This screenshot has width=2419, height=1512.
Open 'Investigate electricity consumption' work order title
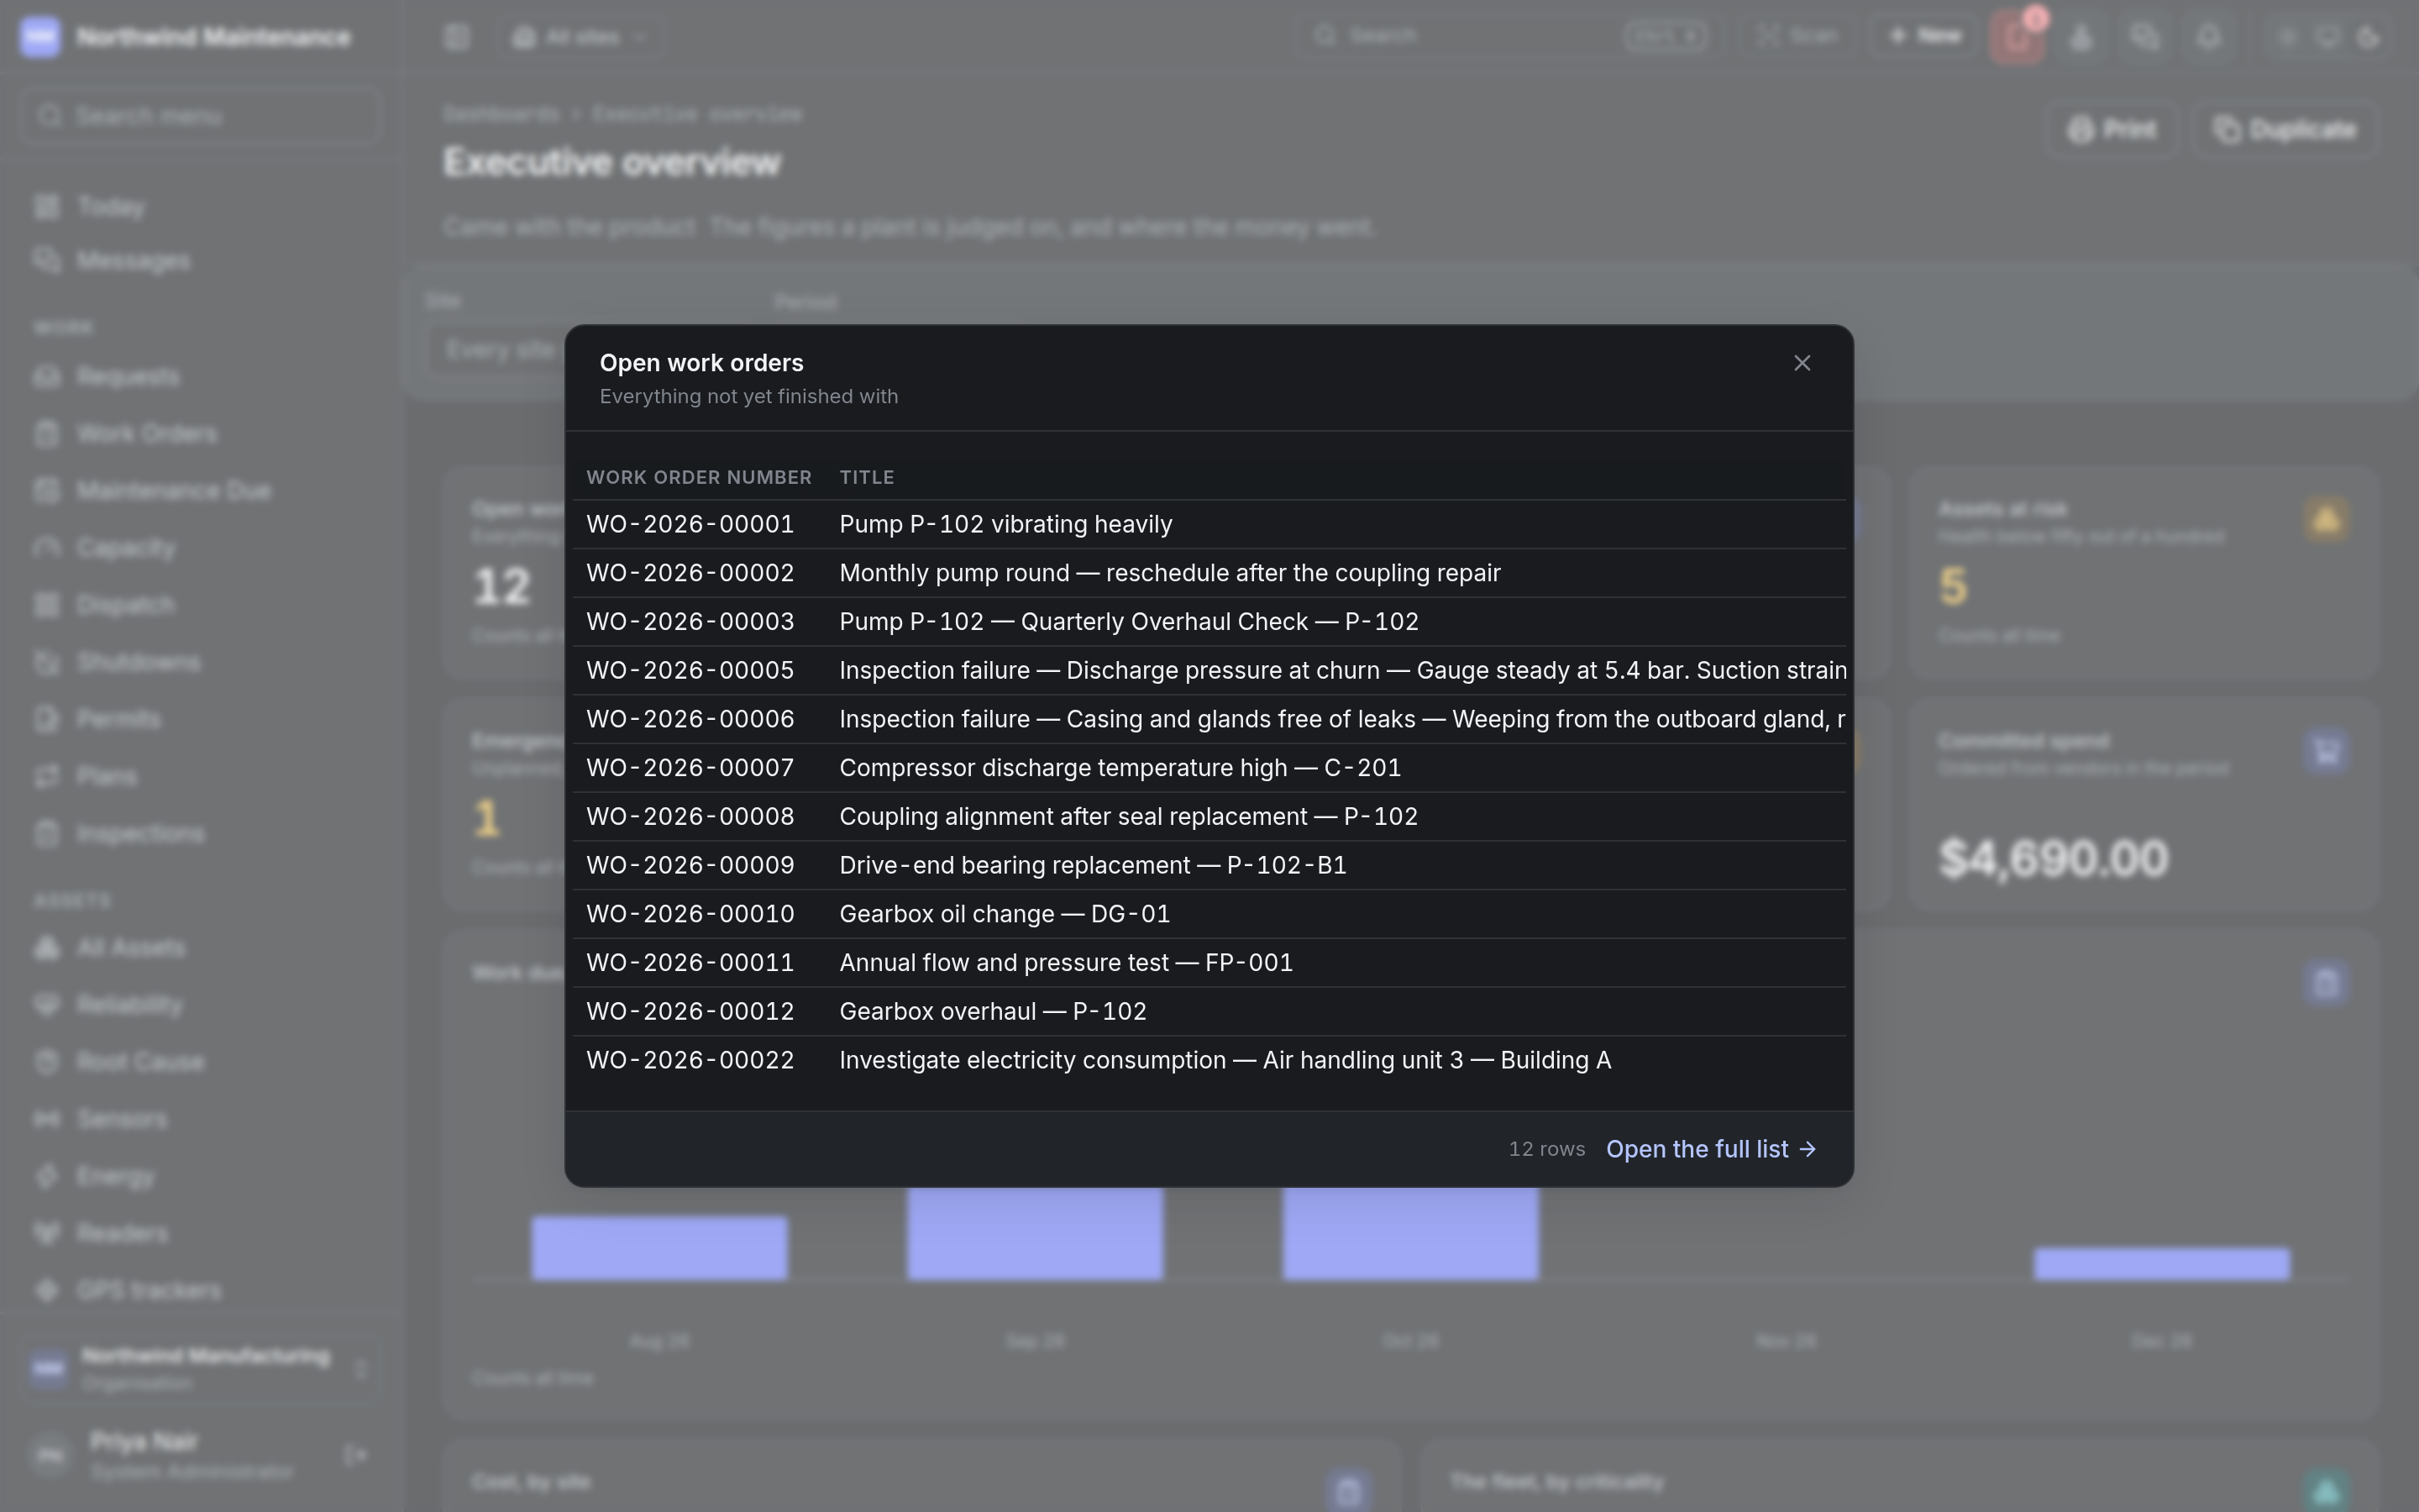point(1225,1061)
